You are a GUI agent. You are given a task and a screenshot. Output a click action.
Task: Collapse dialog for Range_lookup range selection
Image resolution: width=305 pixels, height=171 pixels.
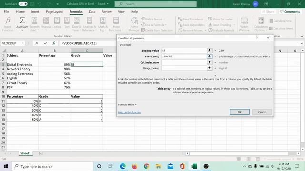click(209, 68)
